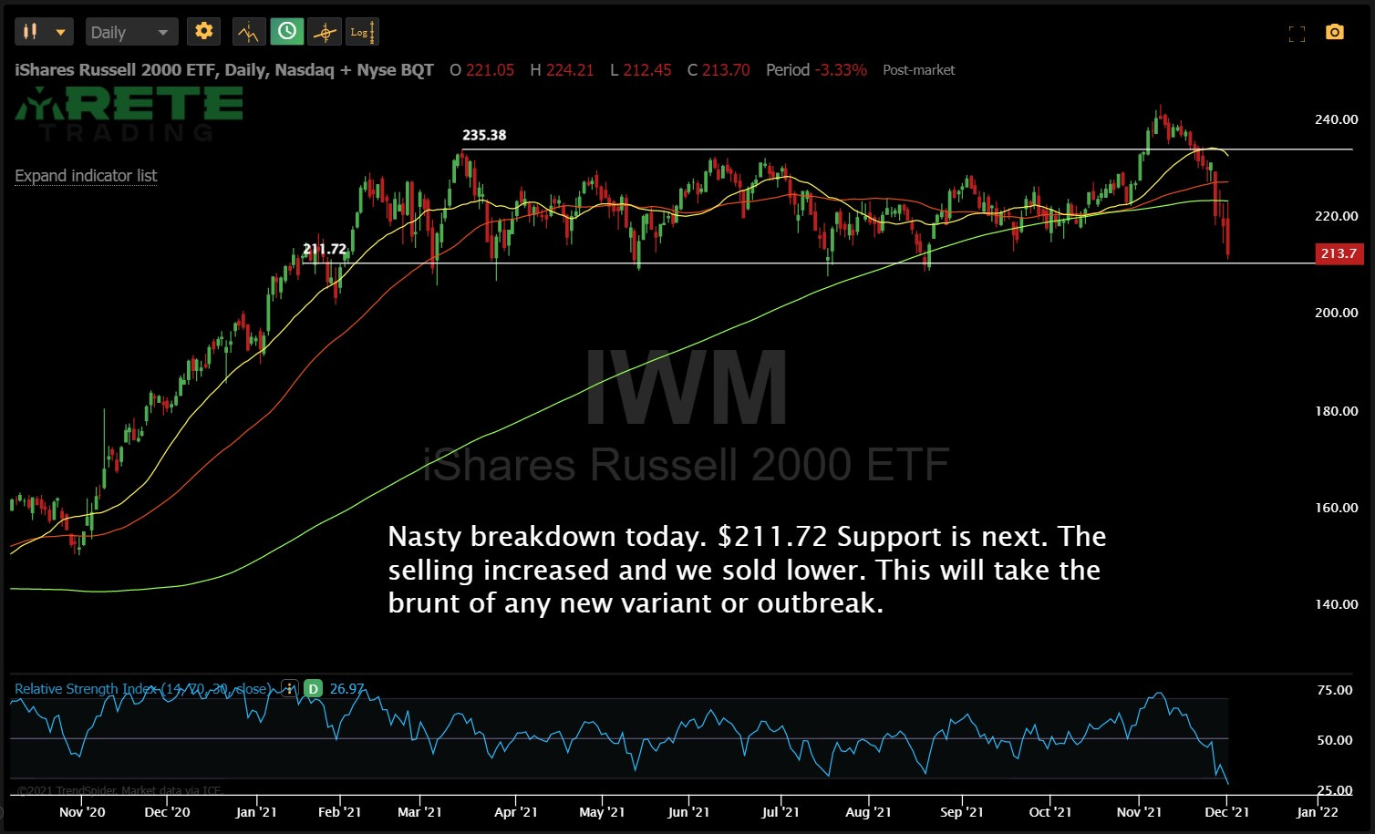The height and width of the screenshot is (834, 1375).
Task: Click the 235.38 resistance level label
Action: point(484,135)
